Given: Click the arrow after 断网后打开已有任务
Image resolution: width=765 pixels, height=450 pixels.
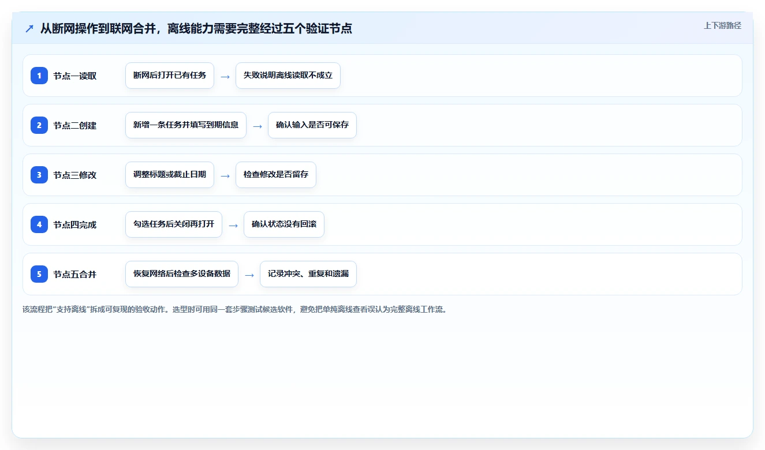Looking at the screenshot, I should point(225,76).
